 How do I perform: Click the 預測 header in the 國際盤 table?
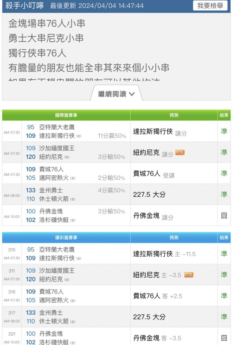[174, 115]
